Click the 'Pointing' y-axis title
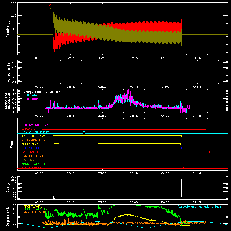Screen dimensions: 231x231 tap(8, 29)
